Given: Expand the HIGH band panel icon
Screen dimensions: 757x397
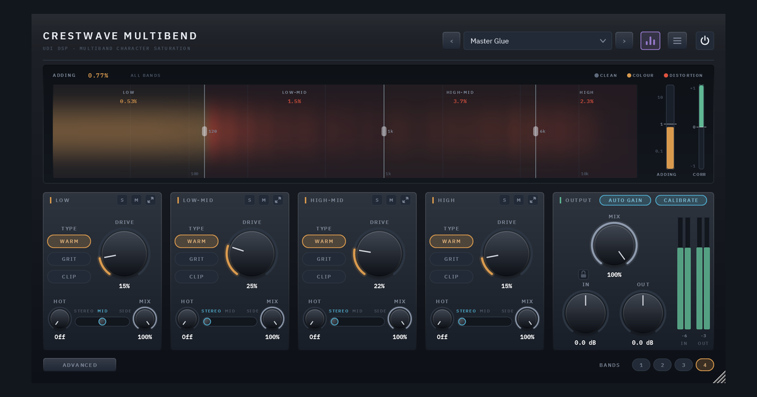Looking at the screenshot, I should click(532, 200).
